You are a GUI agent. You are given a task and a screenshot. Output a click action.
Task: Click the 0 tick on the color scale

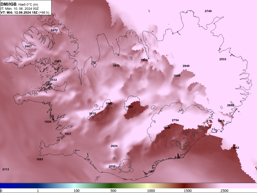(1, 191)
